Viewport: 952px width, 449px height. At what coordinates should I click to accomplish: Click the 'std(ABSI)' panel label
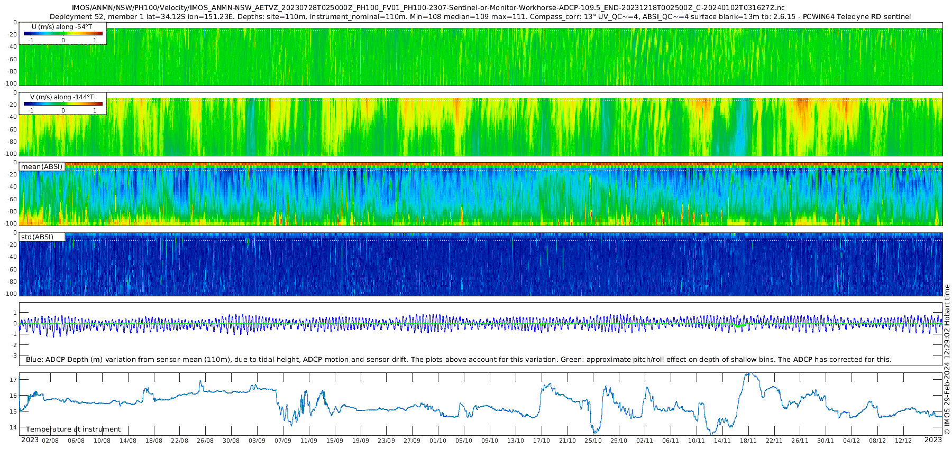tap(37, 237)
